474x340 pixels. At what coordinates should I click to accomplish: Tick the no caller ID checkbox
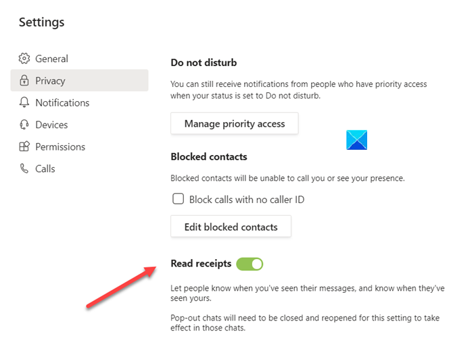pos(179,199)
